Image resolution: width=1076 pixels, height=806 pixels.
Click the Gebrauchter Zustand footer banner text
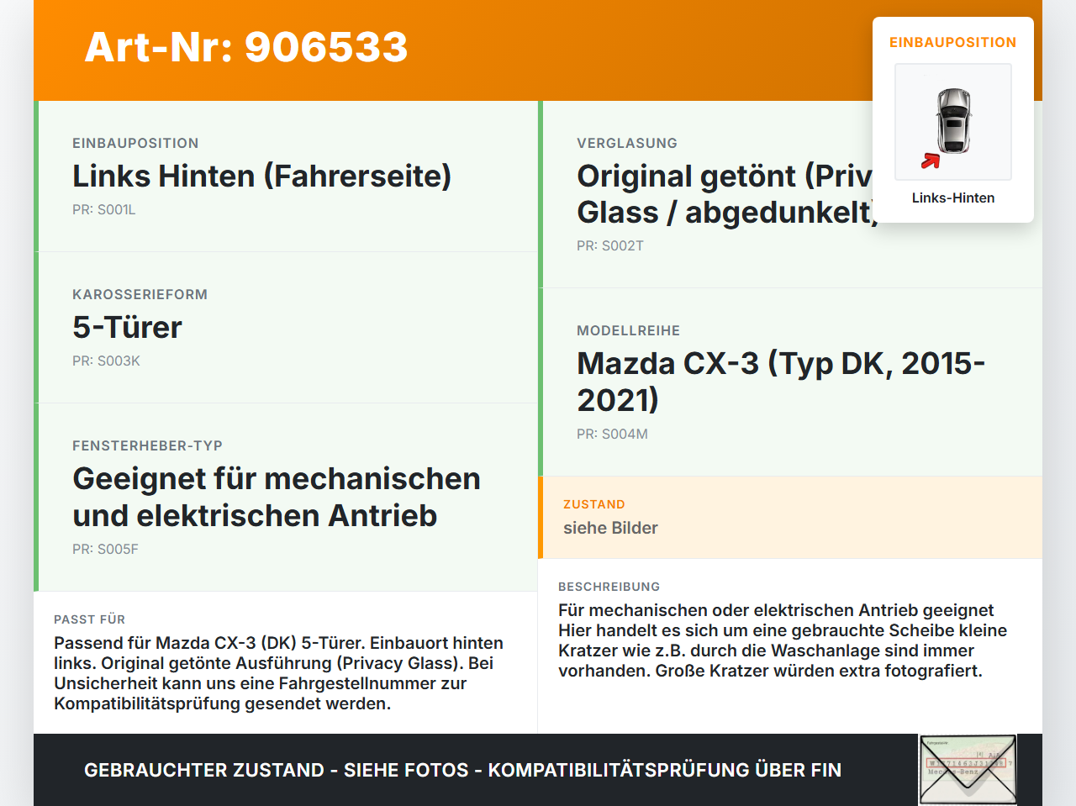pyautogui.click(x=462, y=771)
